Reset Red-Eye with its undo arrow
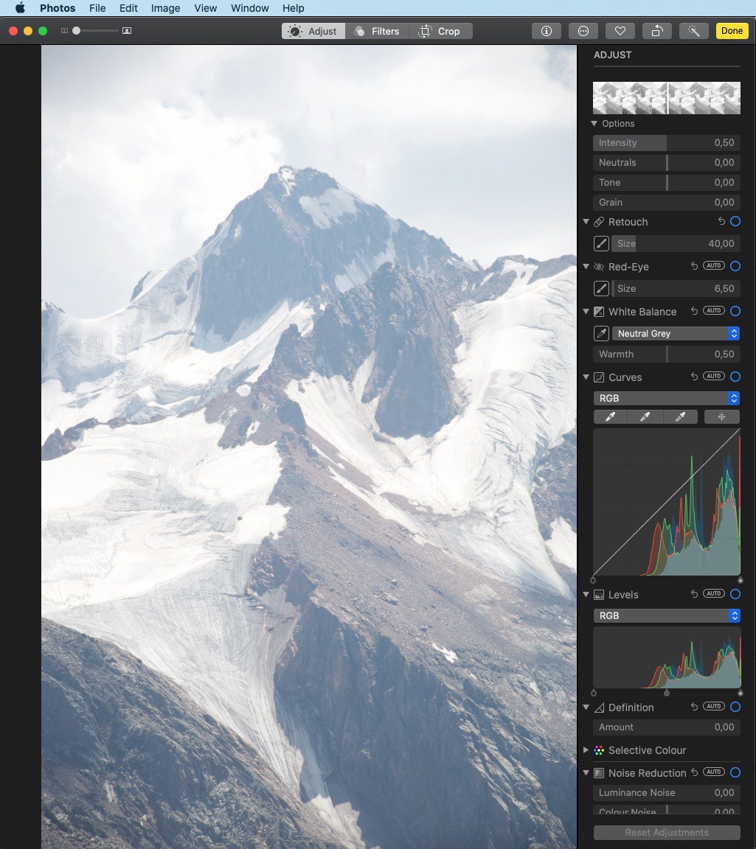756x849 pixels. pyautogui.click(x=694, y=266)
